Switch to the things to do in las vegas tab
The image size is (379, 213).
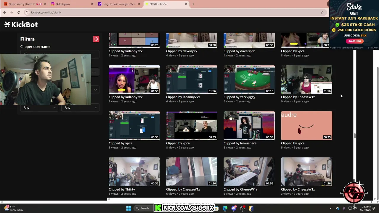click(x=118, y=4)
